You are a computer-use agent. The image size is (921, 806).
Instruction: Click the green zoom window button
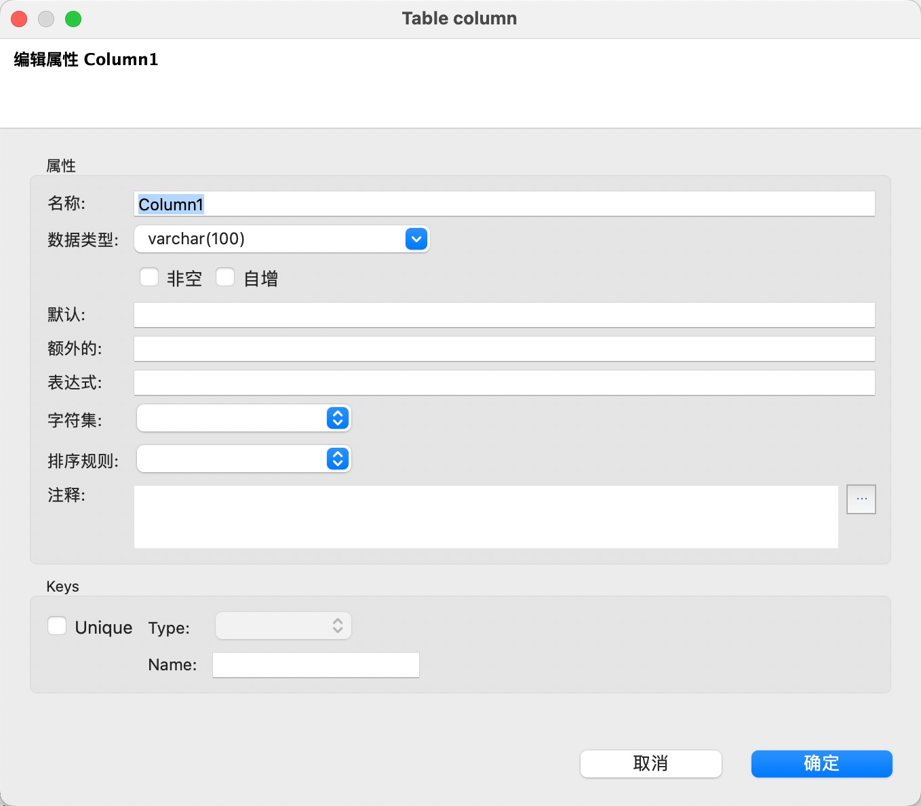pyautogui.click(x=73, y=19)
